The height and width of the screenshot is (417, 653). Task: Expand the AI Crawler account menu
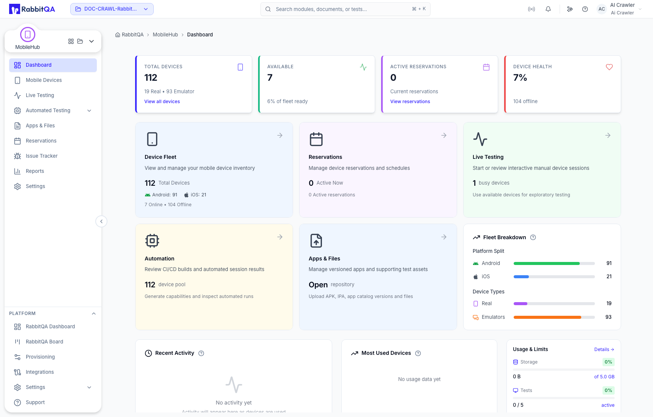pyautogui.click(x=640, y=9)
